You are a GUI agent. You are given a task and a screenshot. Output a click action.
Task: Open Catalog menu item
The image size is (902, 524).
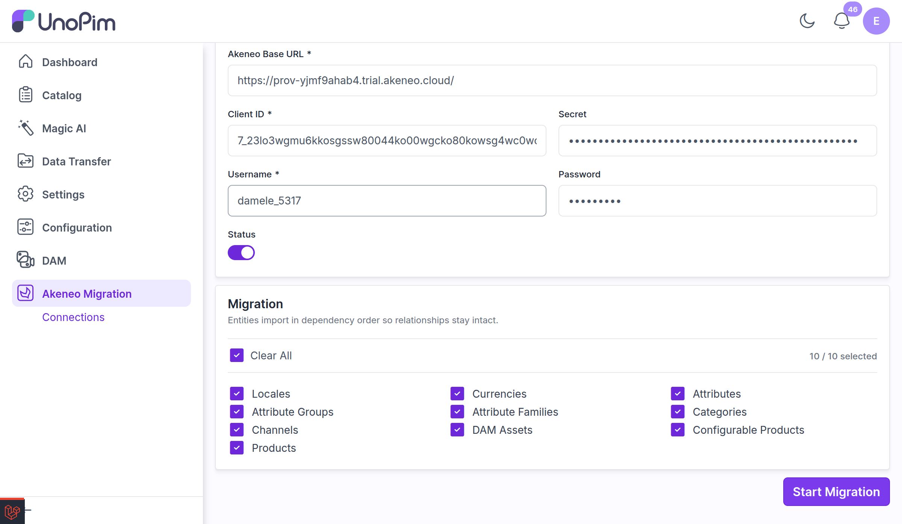point(101,95)
